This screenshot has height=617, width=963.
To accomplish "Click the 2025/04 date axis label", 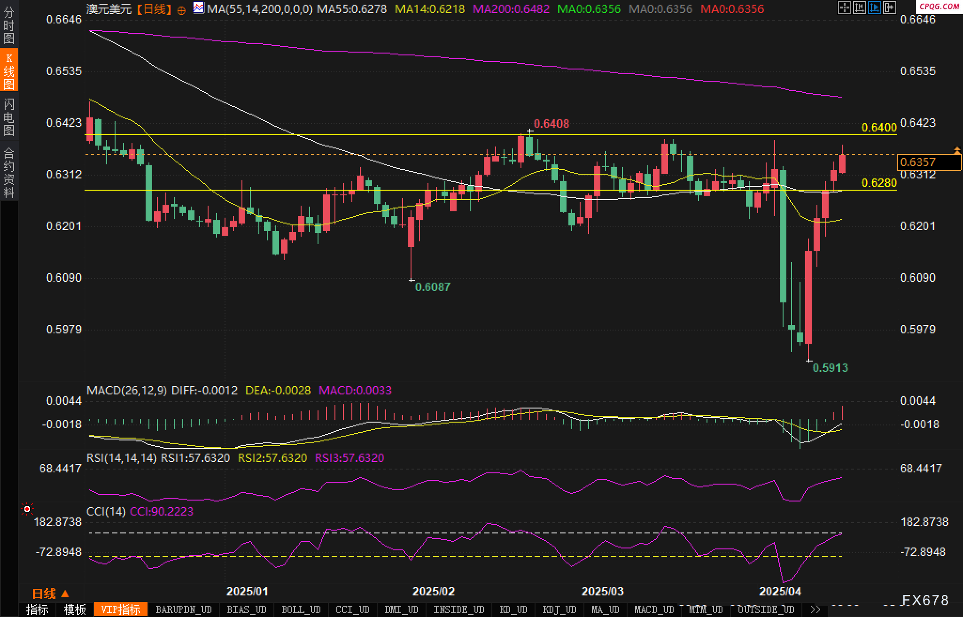I will click(x=780, y=591).
